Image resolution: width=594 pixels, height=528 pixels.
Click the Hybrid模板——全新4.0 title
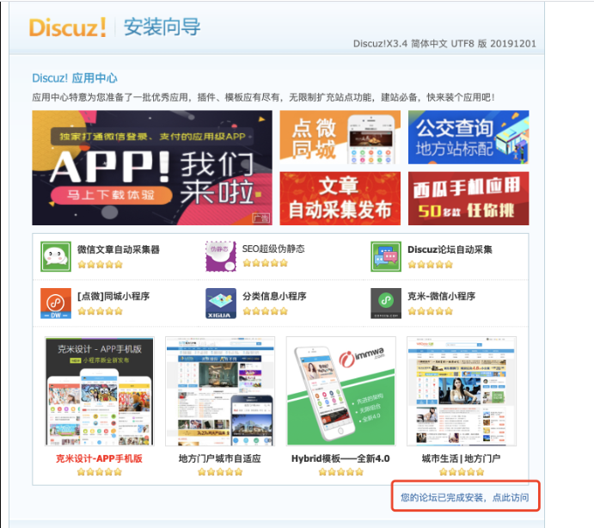click(x=340, y=458)
